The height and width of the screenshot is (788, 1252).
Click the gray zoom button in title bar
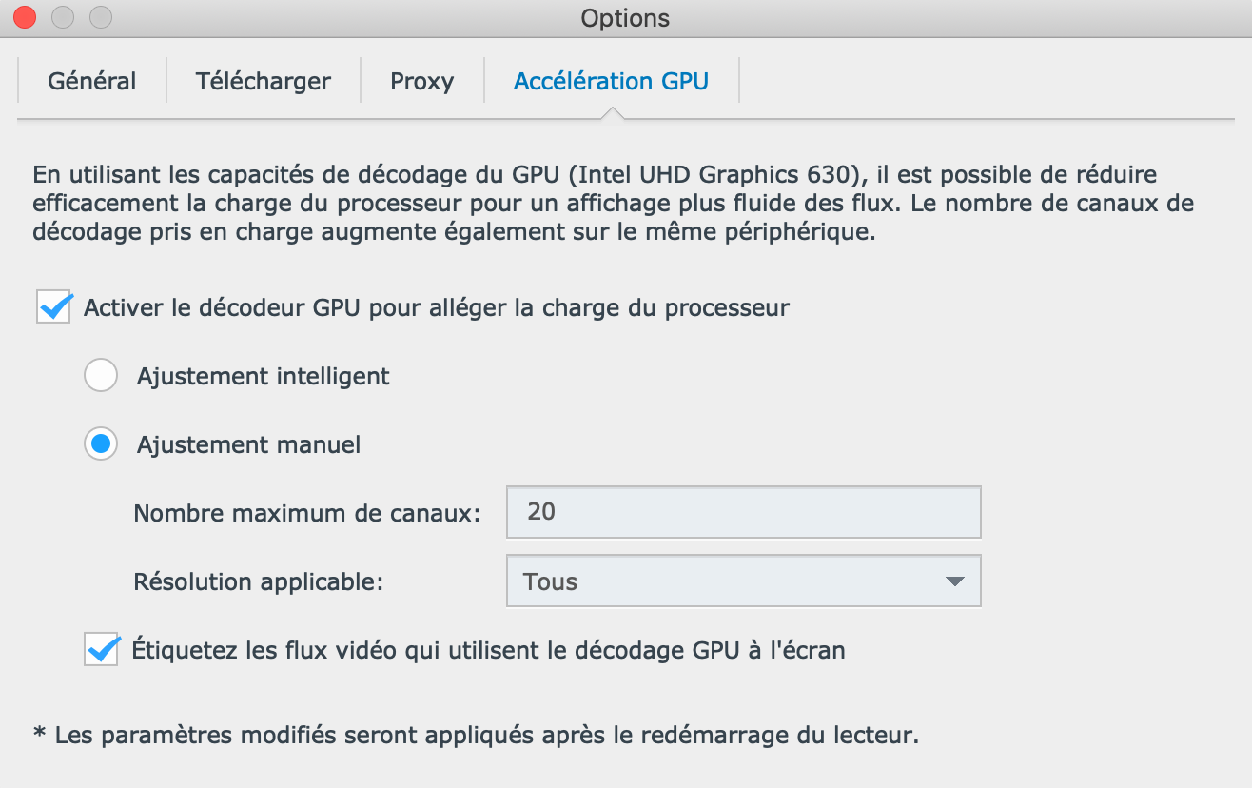tap(101, 17)
